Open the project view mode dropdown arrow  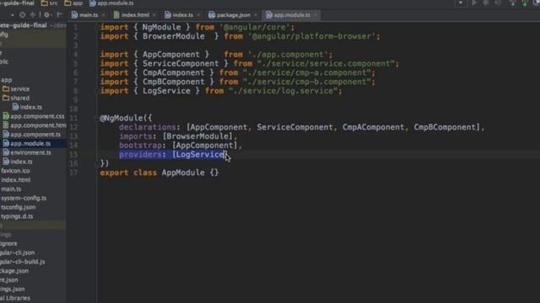tap(13, 15)
